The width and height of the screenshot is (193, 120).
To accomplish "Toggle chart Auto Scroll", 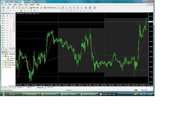I will tap(78, 8).
